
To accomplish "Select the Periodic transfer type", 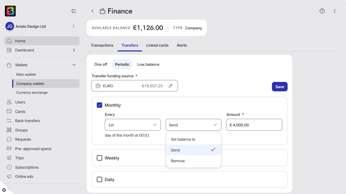I will 122,64.
